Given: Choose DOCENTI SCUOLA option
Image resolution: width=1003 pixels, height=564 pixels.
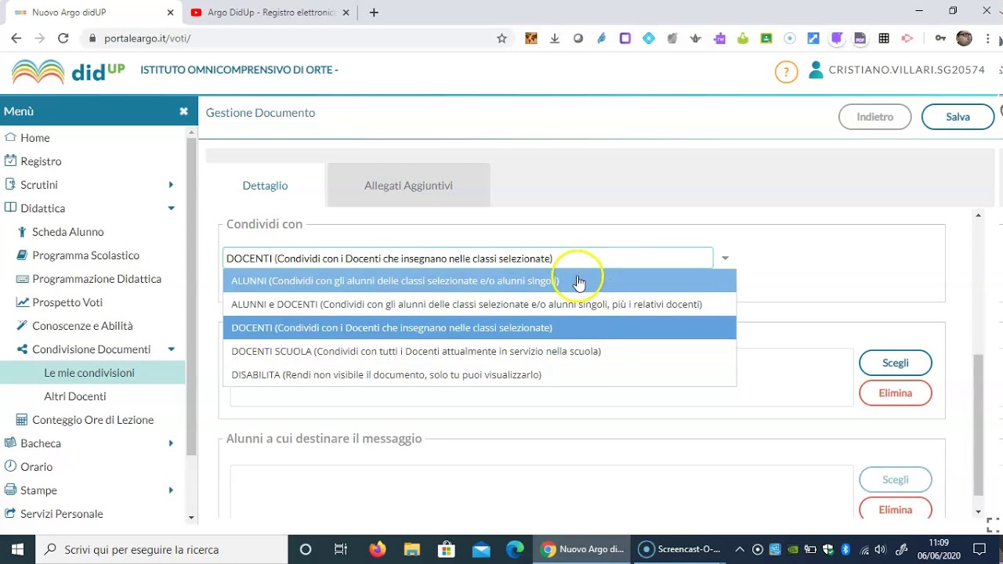Looking at the screenshot, I should (x=480, y=351).
